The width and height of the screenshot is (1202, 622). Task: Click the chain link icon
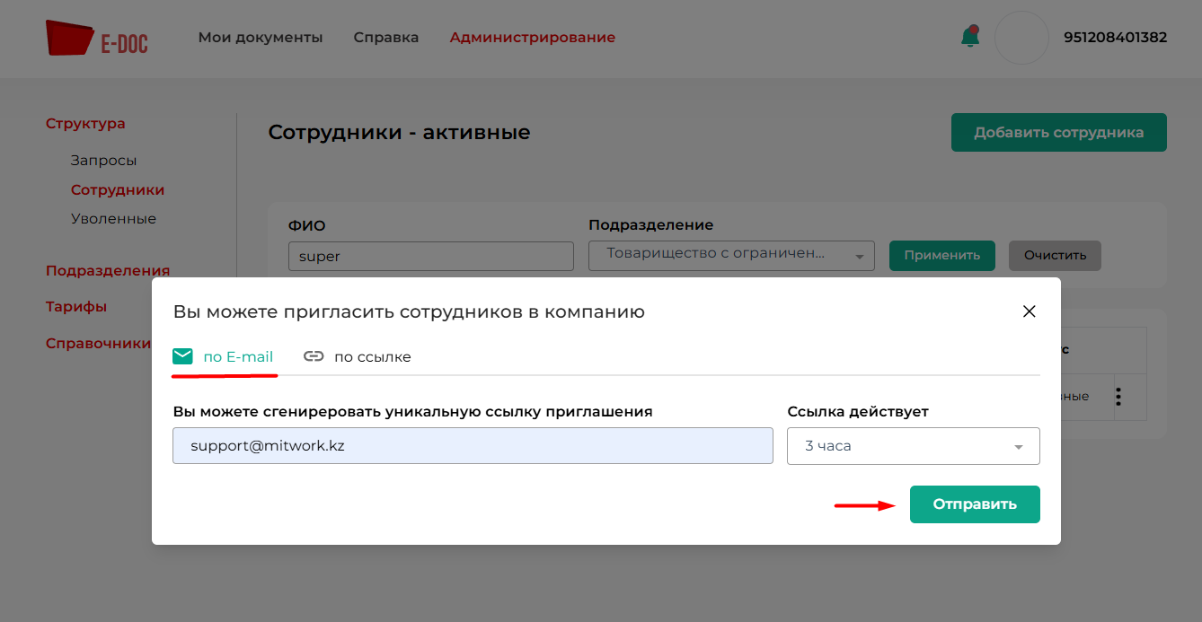[314, 356]
